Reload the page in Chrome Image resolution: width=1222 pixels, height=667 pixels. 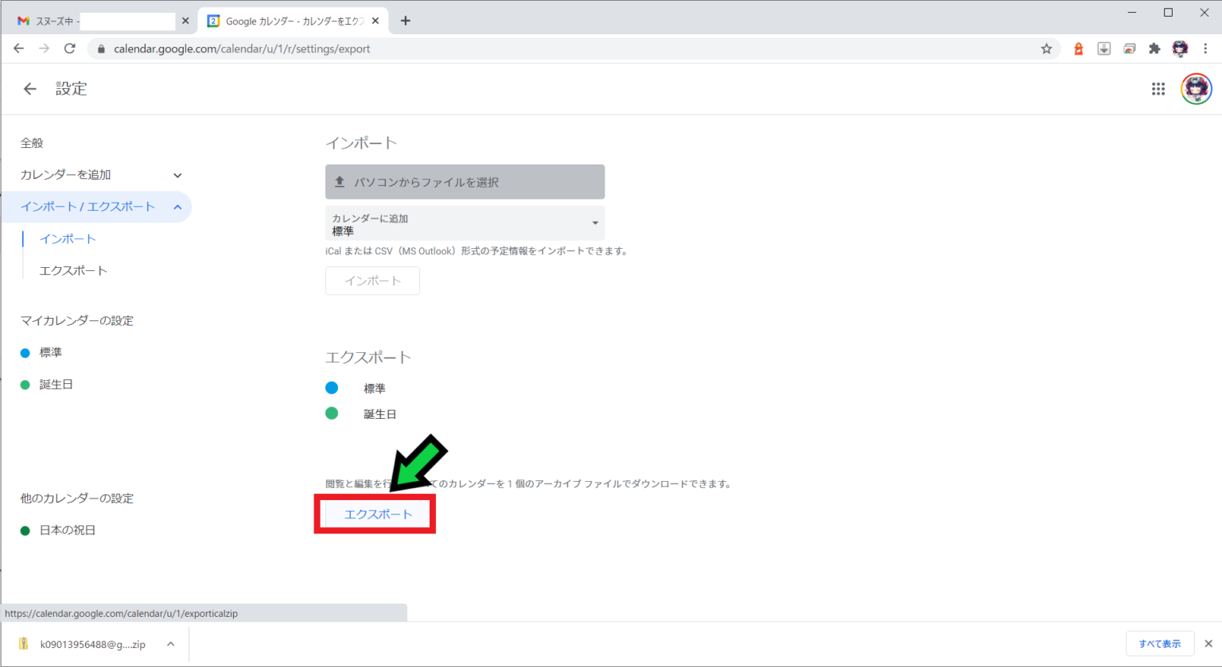[x=70, y=48]
